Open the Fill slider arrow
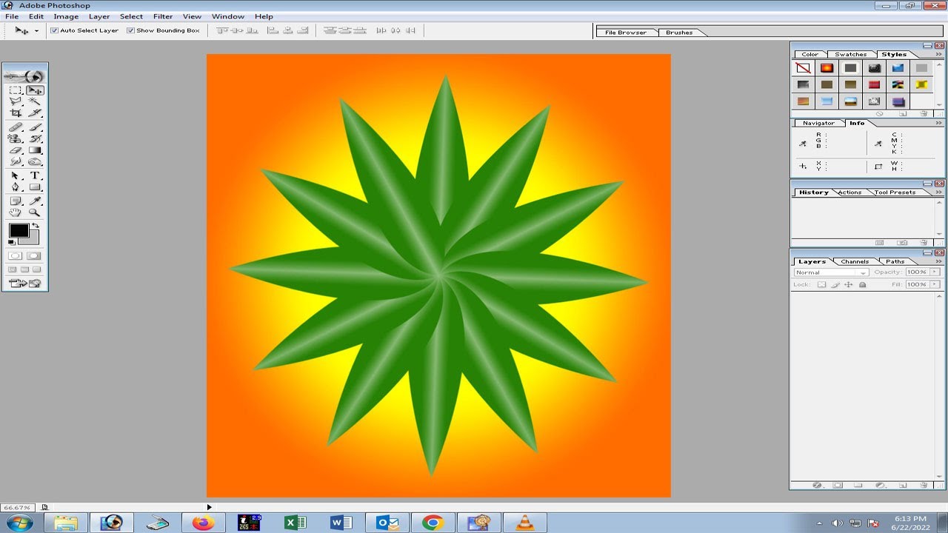This screenshot has height=533, width=948. [935, 284]
